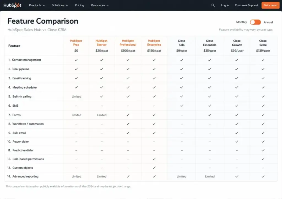Click Advanced reporting checkmark under Close Growth

tap(237, 176)
